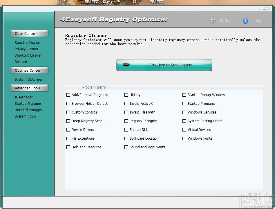The height and width of the screenshot is (209, 275).
Task: Open the Advanced Tools section
Action: pyautogui.click(x=29, y=88)
